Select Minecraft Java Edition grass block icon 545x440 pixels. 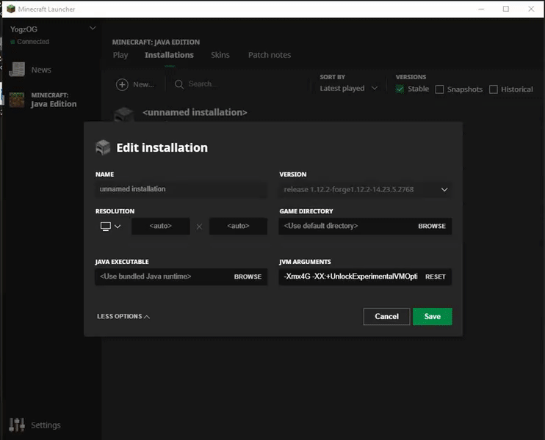17,100
